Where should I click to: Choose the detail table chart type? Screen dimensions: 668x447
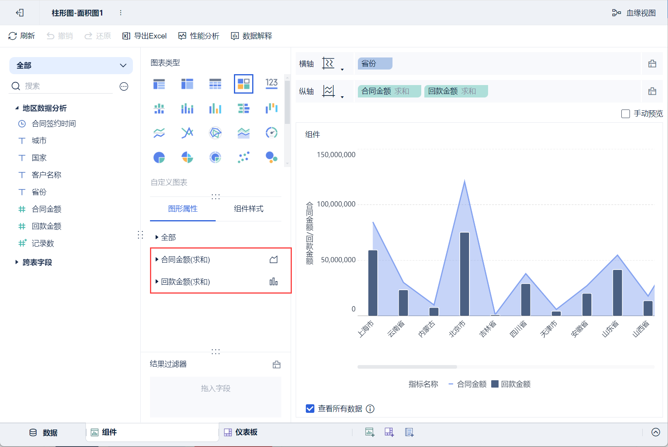pos(215,84)
